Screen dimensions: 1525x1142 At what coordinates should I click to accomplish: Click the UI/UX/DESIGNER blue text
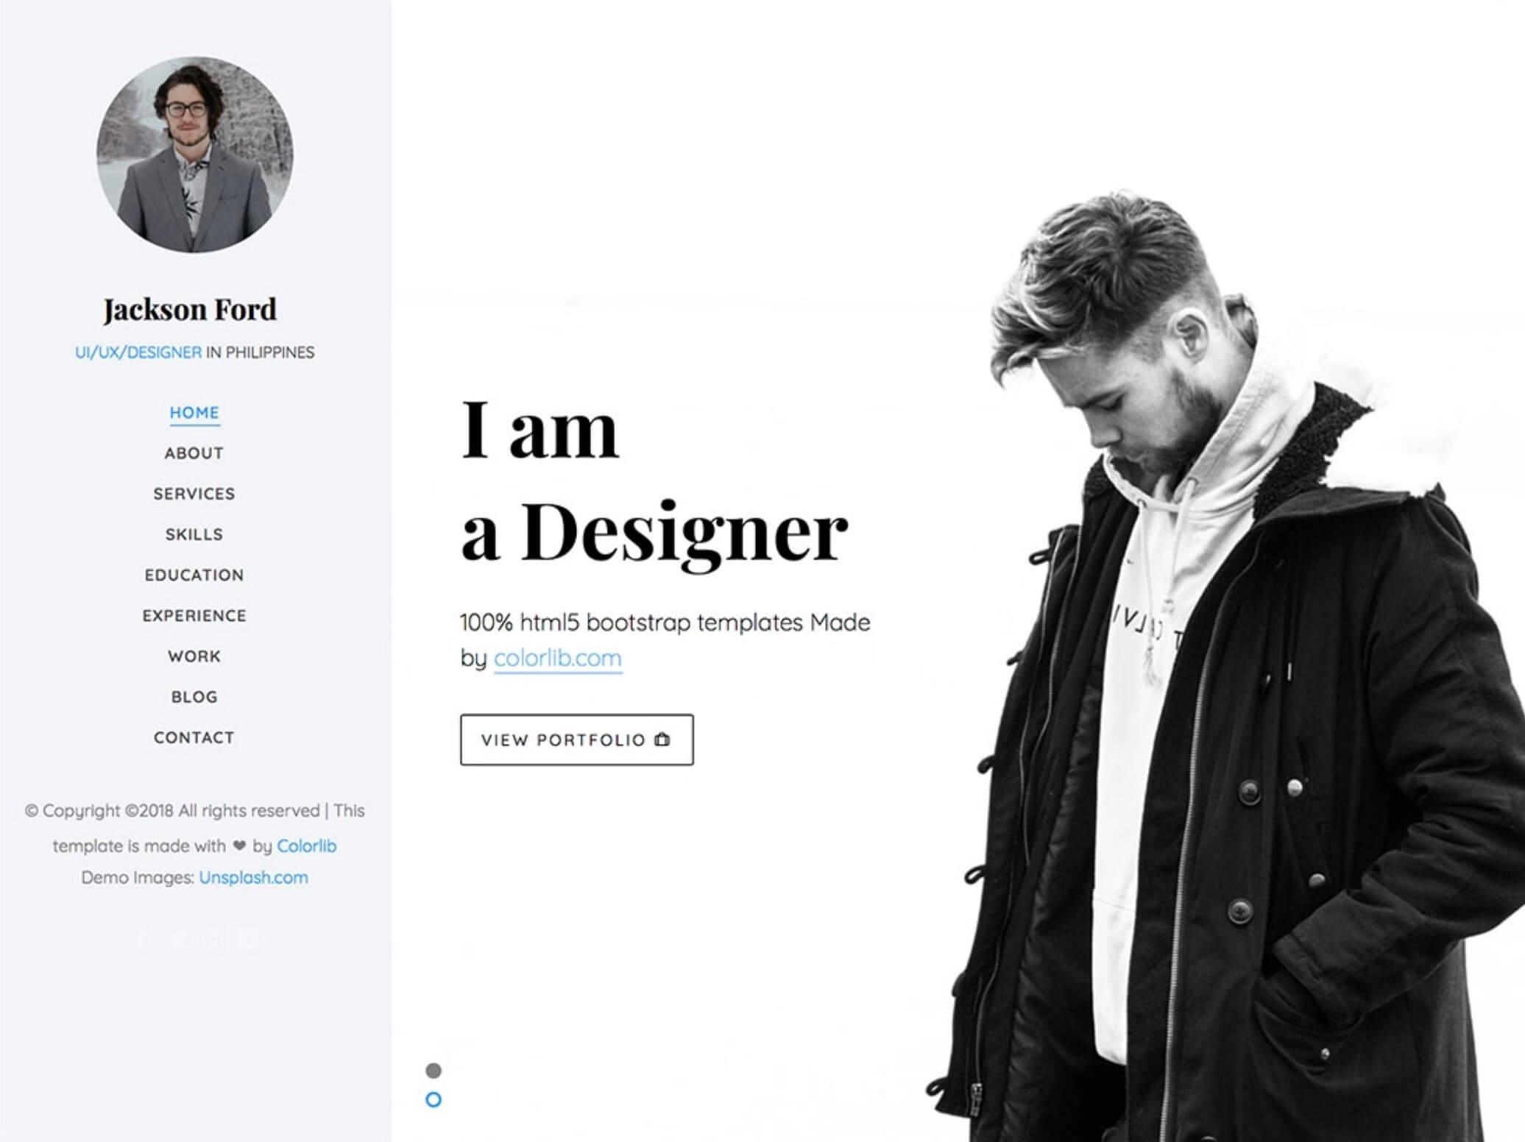point(138,352)
